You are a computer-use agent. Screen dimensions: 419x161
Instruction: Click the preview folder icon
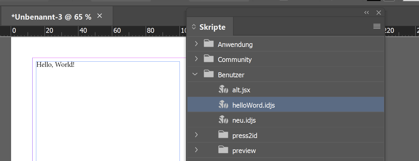(x=223, y=150)
